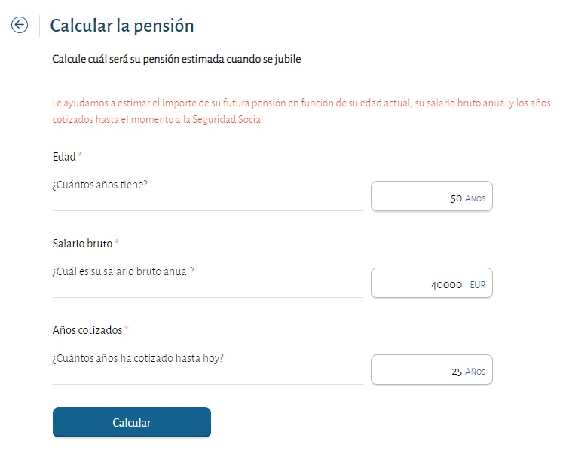
Task: Click the red asterisk beside 'Salario bruto'
Action: click(x=117, y=243)
